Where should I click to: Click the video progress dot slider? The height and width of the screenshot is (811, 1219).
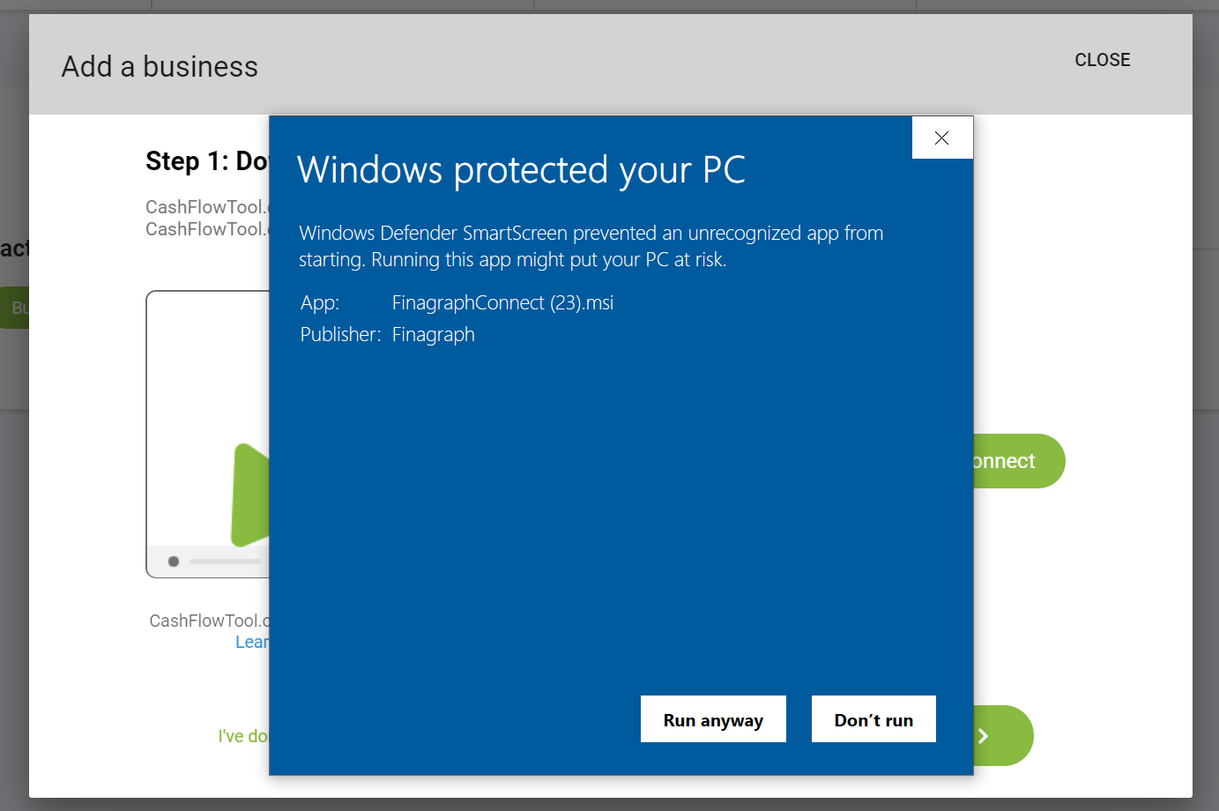point(174,562)
